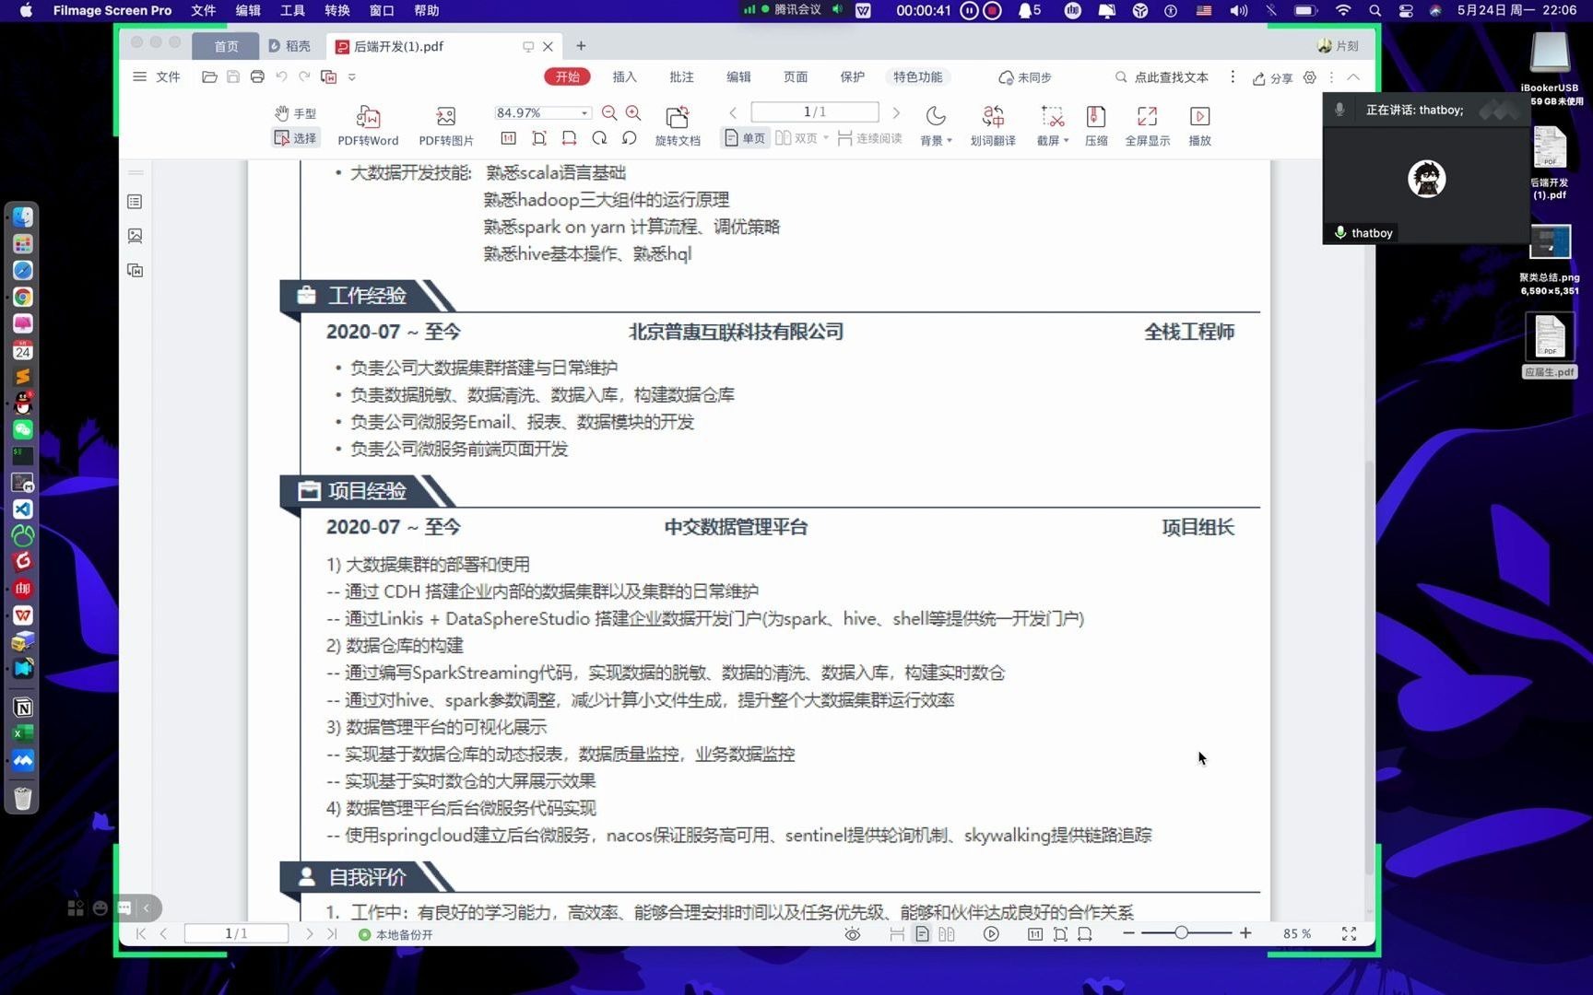The height and width of the screenshot is (995, 1593).
Task: Switch to 双页 two-page view mode
Action: (x=800, y=137)
